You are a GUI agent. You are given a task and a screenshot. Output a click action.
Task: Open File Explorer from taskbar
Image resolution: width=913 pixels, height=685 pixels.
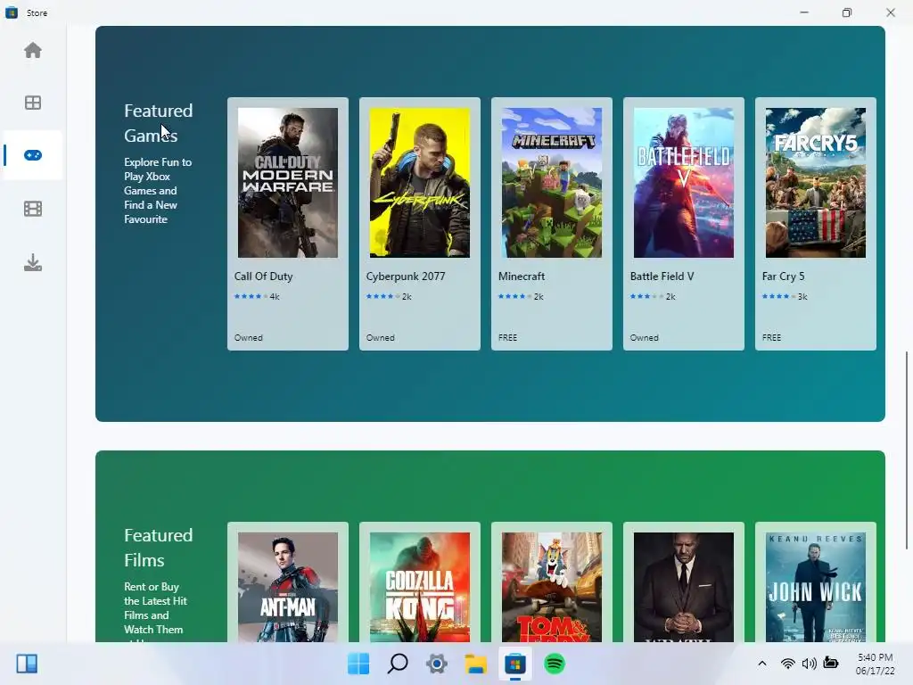point(476,664)
